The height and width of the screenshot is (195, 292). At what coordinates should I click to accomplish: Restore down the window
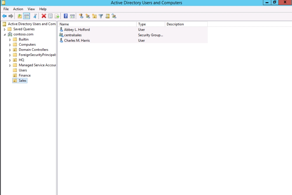tap(275, 3)
